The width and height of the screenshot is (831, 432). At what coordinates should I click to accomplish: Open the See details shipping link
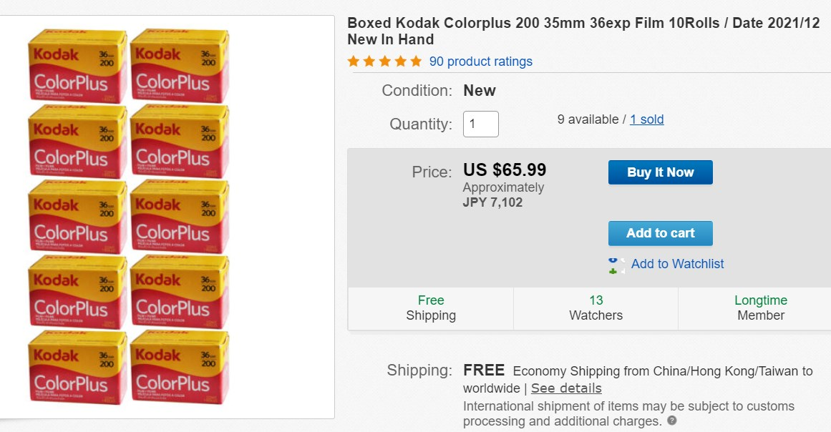click(566, 388)
